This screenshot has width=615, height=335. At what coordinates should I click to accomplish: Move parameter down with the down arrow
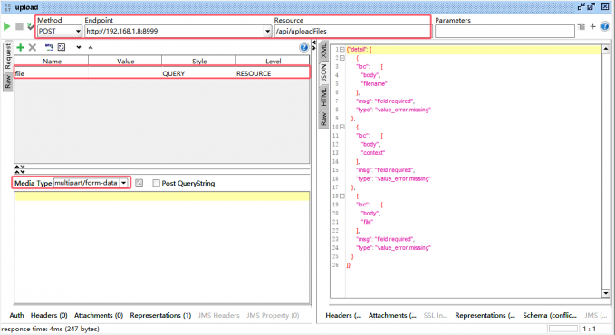coord(79,47)
